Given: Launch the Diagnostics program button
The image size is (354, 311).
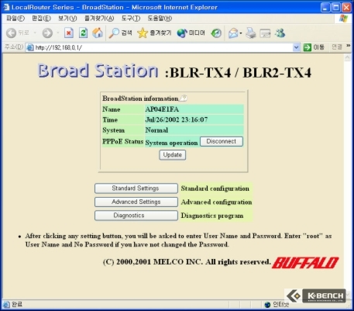Looking at the screenshot, I should (x=136, y=216).
